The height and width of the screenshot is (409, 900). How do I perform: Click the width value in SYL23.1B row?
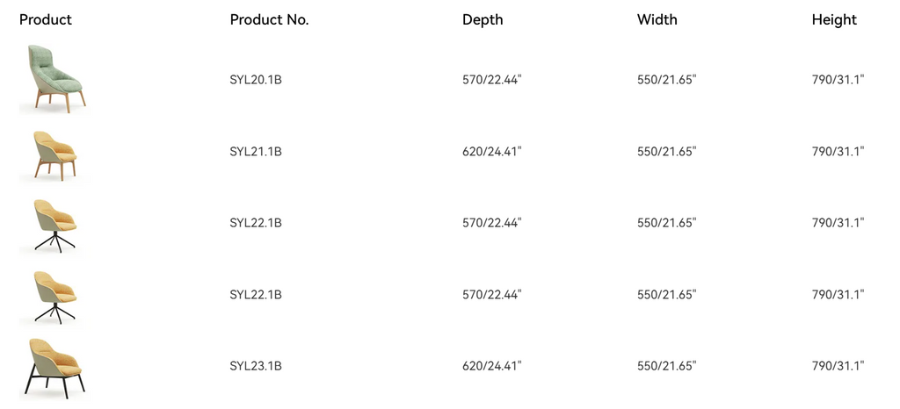pyautogui.click(x=666, y=365)
